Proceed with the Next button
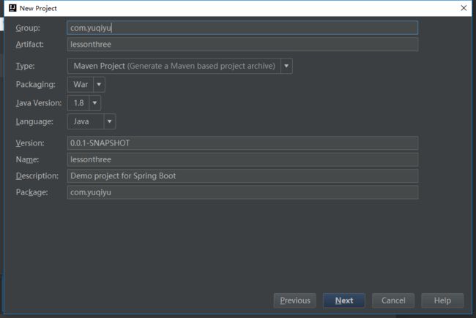Viewport: 476px width, 318px height. [x=344, y=300]
